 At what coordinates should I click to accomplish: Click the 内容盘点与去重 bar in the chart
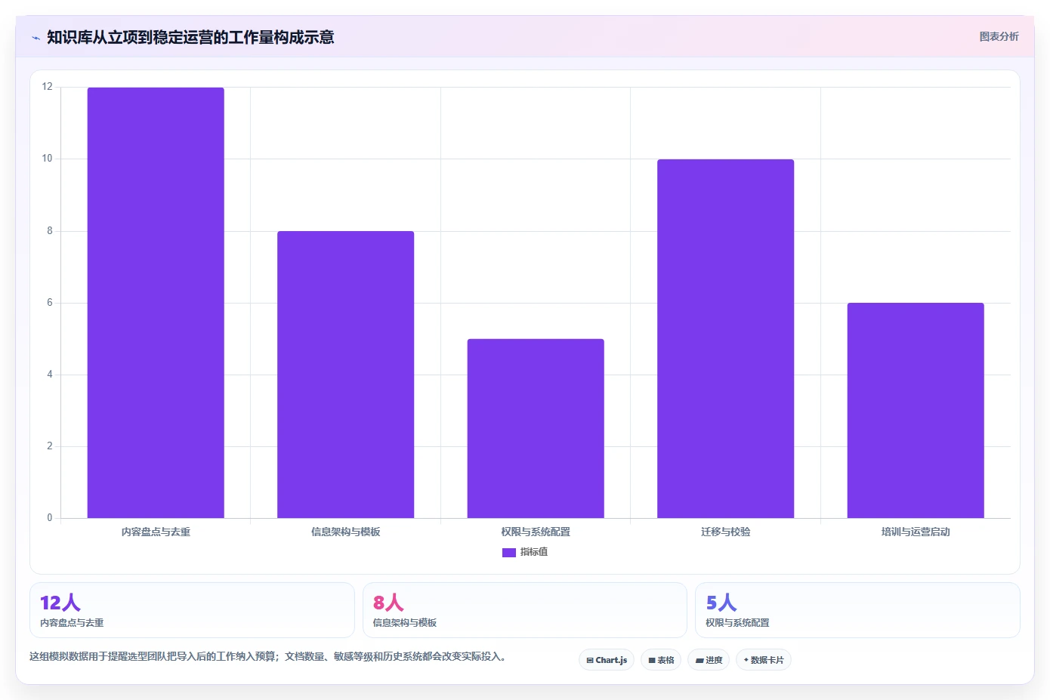(156, 303)
